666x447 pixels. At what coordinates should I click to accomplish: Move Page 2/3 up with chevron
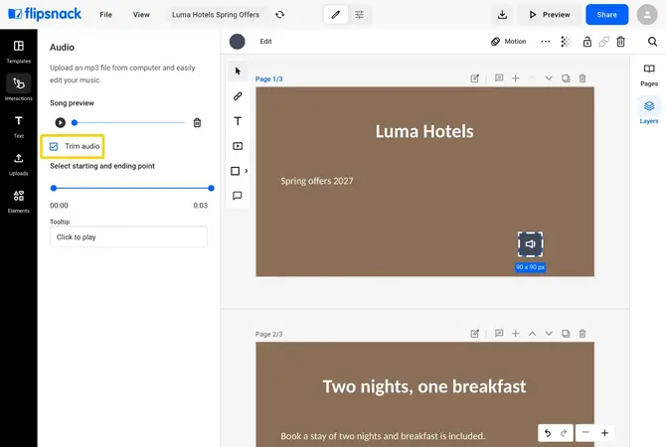click(x=532, y=334)
